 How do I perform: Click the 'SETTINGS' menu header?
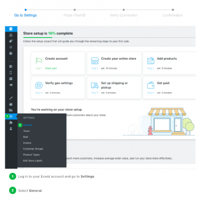pos(29,118)
